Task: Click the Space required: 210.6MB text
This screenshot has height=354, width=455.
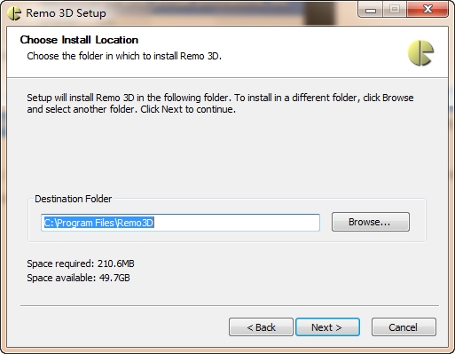Action: coord(81,264)
